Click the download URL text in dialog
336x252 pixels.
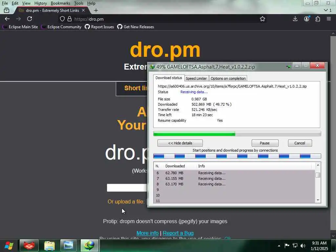(x=232, y=86)
